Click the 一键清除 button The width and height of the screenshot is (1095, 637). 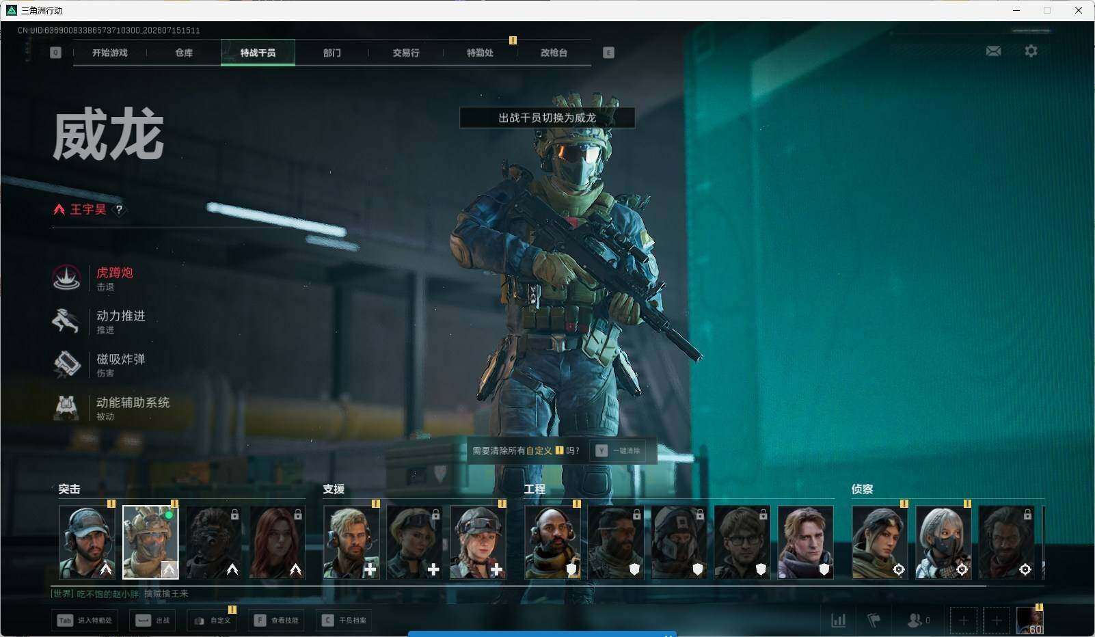click(x=618, y=451)
